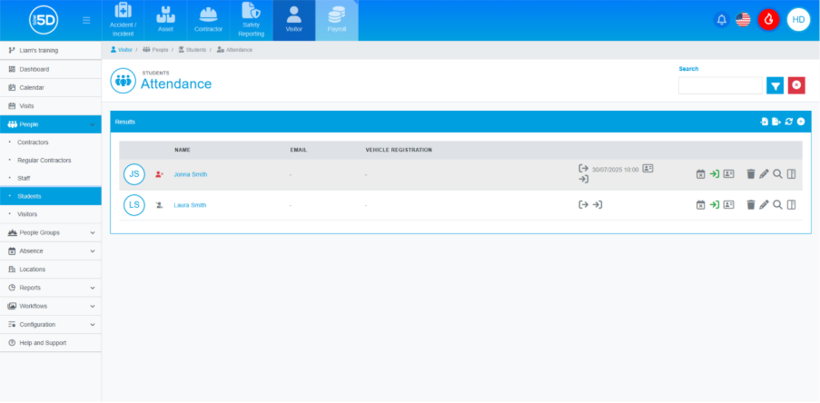Screen dimensions: 820x403
Task: Apply the filter funnel button
Action: coord(775,85)
